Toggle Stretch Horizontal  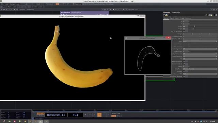click(x=185, y=61)
